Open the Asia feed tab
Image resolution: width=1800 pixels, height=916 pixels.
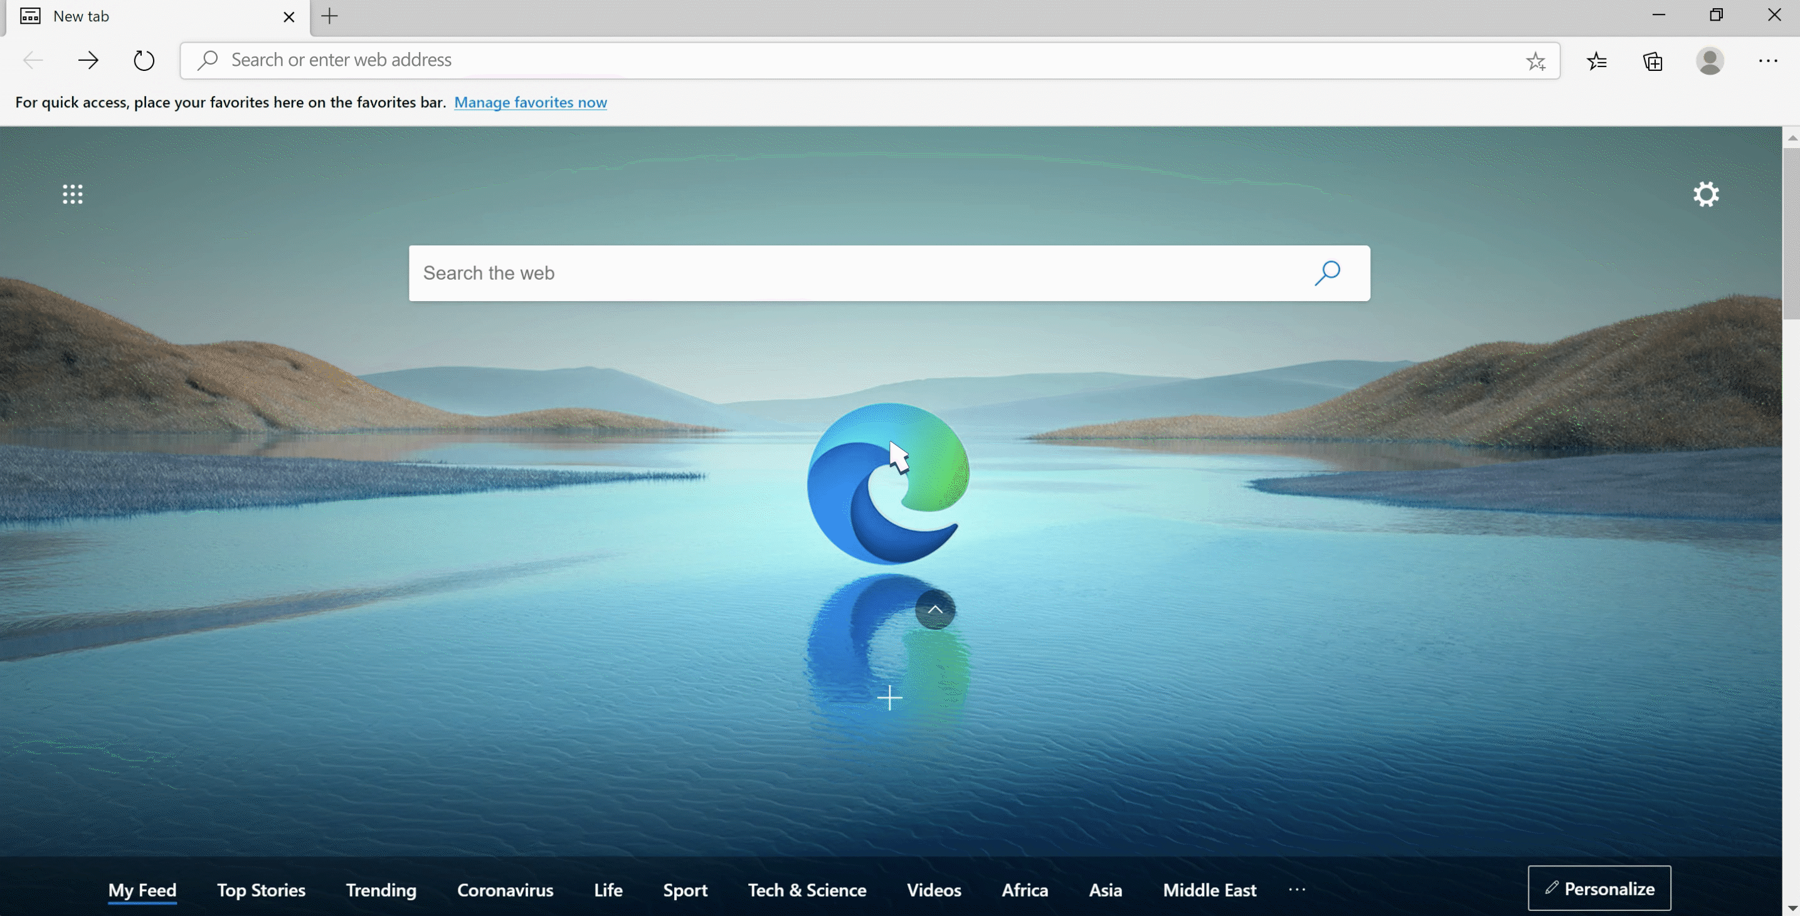tap(1106, 890)
